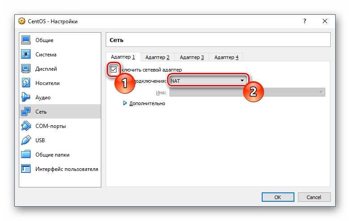Switch to the Адаптер 3 tab

[x=192, y=57]
